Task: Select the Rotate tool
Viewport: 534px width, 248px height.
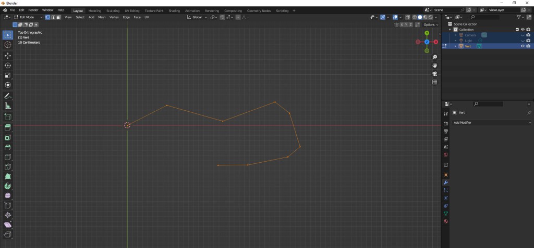Action: point(8,66)
